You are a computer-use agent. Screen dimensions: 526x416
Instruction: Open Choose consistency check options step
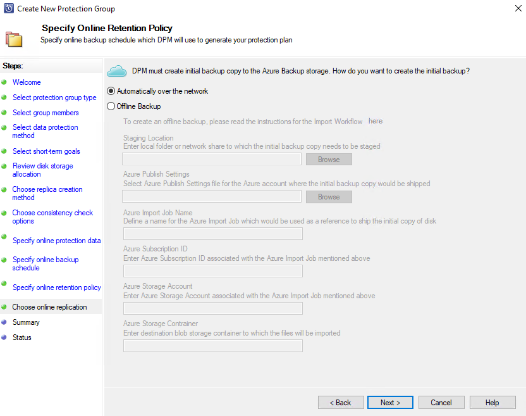[52, 217]
